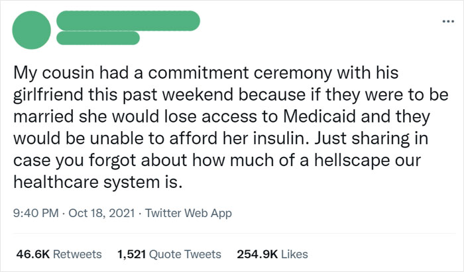The width and height of the screenshot is (464, 272).
Task: Show the 254.9K Likes list
Action: 272,253
